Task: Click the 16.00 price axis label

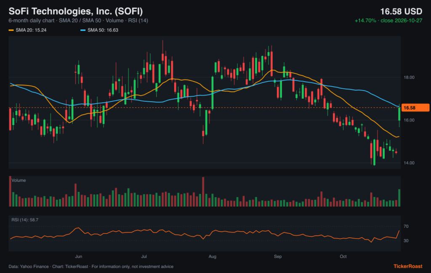Action: (409, 120)
